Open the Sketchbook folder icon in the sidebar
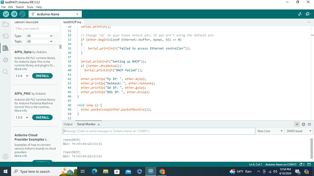314x176 pixels. click(x=5, y=25)
